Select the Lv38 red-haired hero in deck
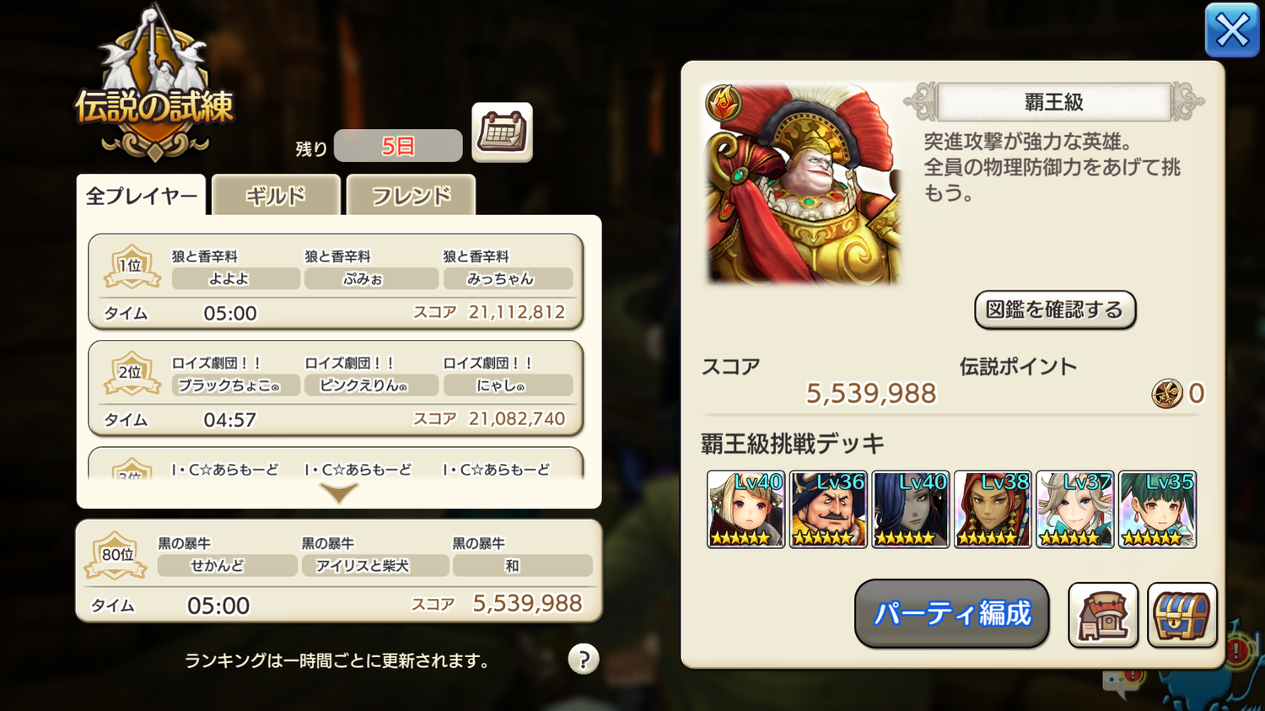Screen dimensions: 1265x711 click(993, 509)
